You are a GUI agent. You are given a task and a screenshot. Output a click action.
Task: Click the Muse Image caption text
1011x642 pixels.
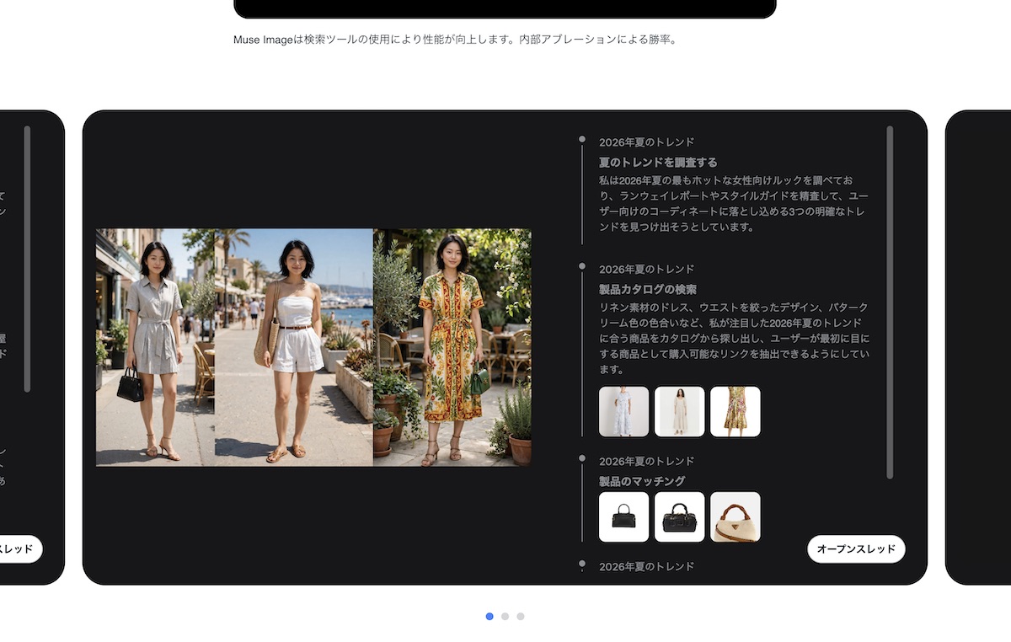455,39
